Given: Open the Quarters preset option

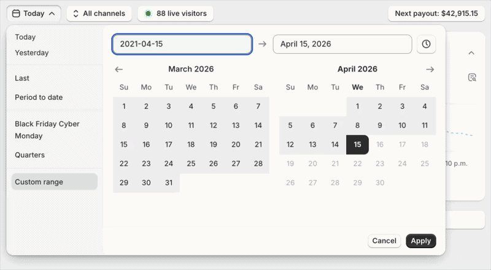Looking at the screenshot, I should (x=30, y=155).
